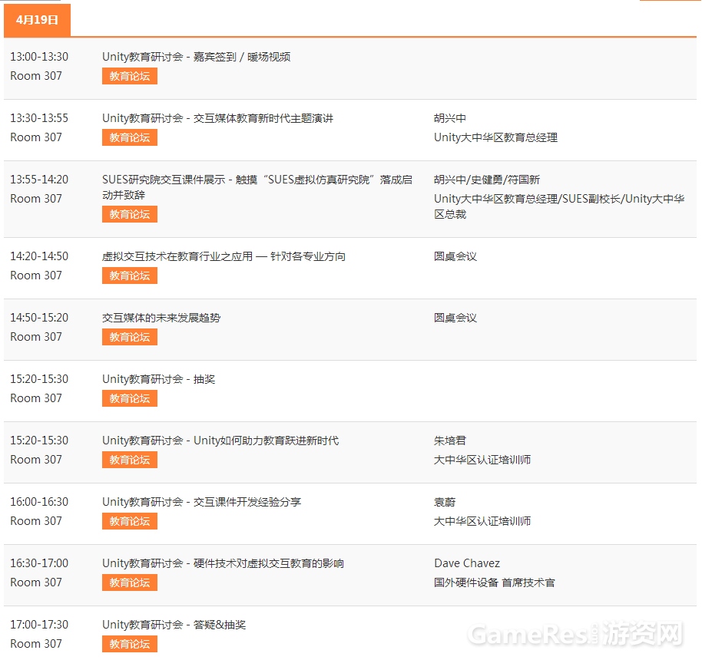The image size is (702, 660).
Task: Click time slot 13:55-14:20
Action: click(39, 180)
